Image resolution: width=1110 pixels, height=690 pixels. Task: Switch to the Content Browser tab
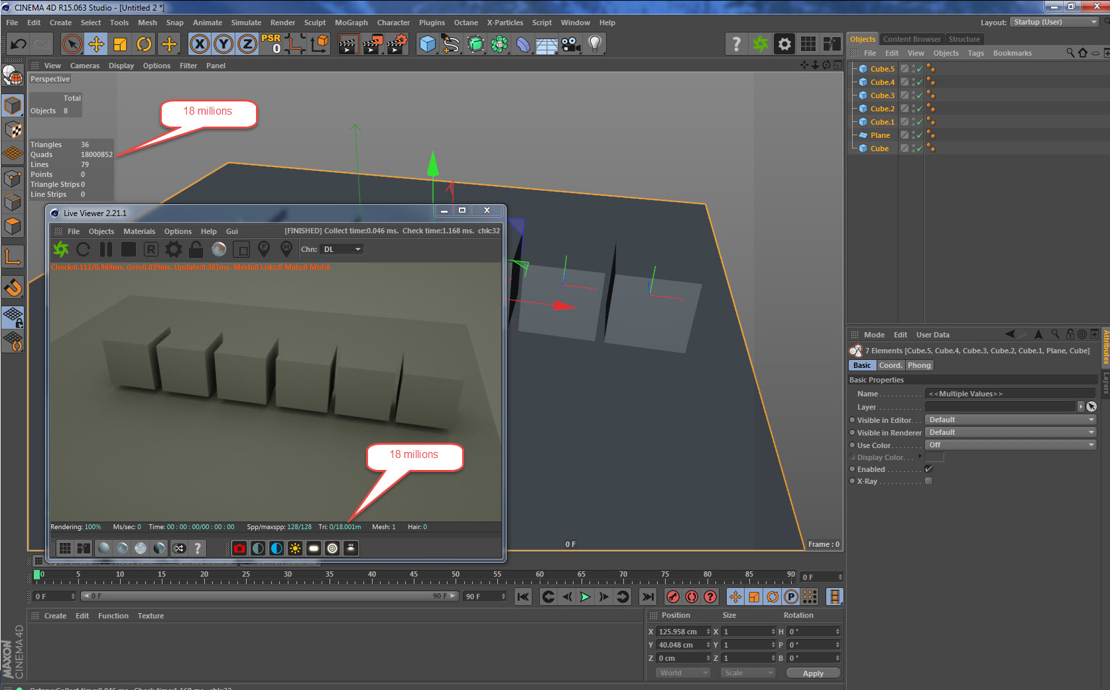[912, 39]
